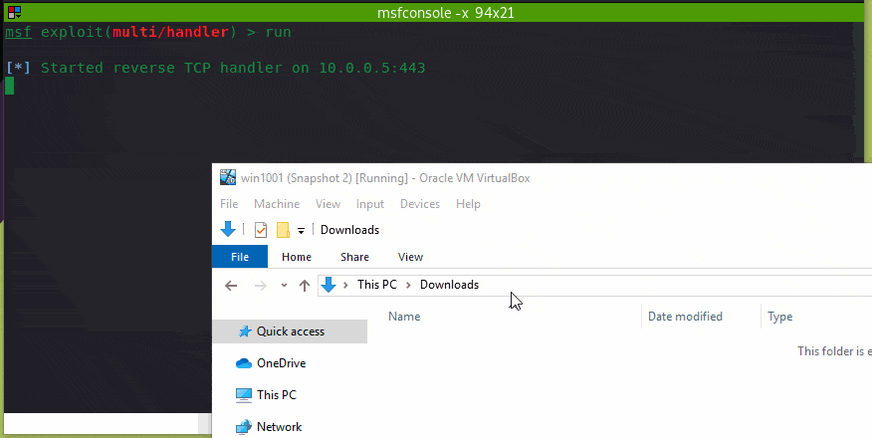This screenshot has height=438, width=872.
Task: Click the Network icon in navigation pane
Action: point(244,427)
